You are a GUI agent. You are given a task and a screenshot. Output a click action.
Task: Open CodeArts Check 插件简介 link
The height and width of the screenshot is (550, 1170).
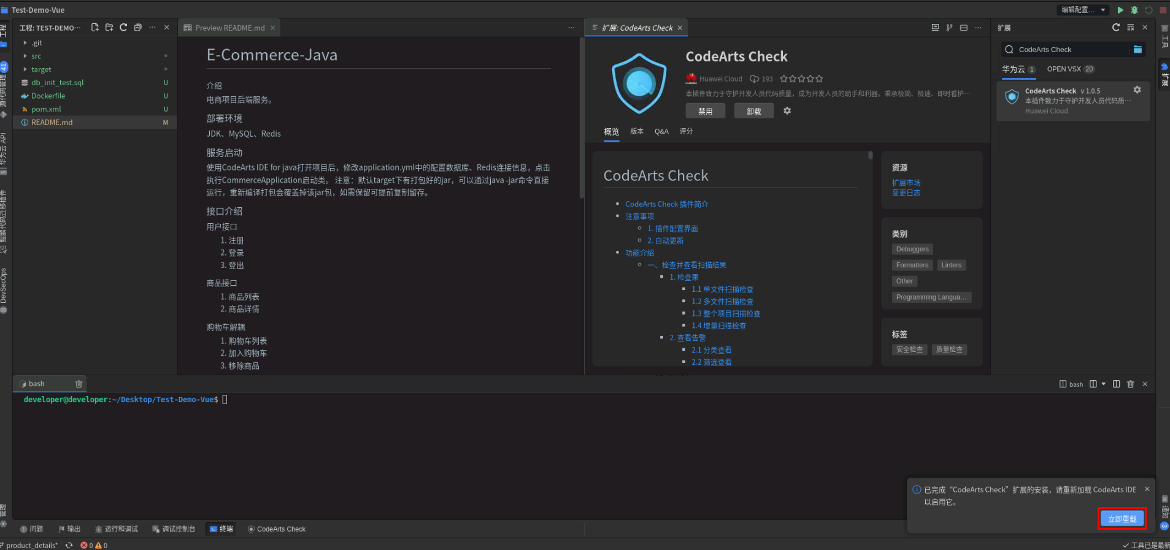[x=666, y=204]
